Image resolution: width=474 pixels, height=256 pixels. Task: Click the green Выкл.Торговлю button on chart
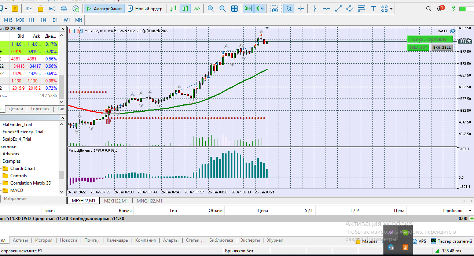(x=430, y=39)
